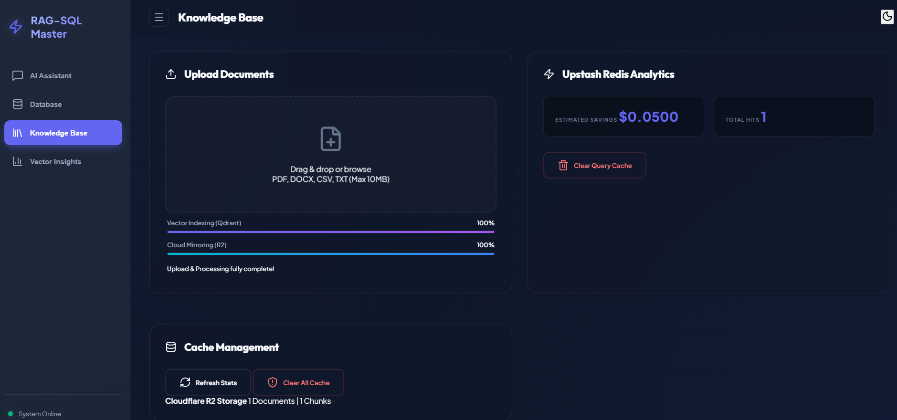Screen dimensions: 897x420
Task: Open the AI Assistant page
Action: (51, 76)
